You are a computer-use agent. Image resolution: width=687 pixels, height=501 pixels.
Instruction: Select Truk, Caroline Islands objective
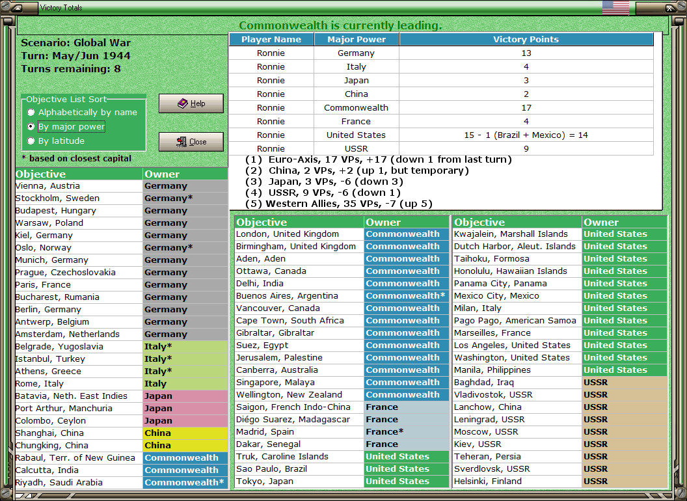pos(299,457)
